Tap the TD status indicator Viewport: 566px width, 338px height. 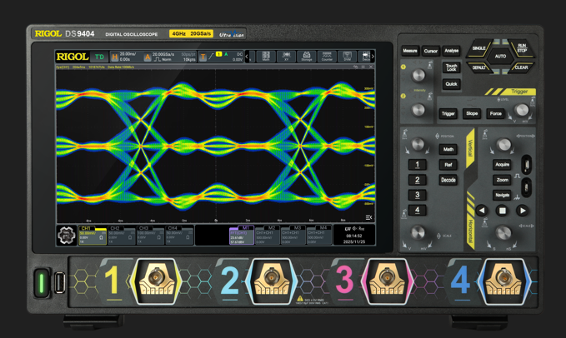(x=99, y=57)
